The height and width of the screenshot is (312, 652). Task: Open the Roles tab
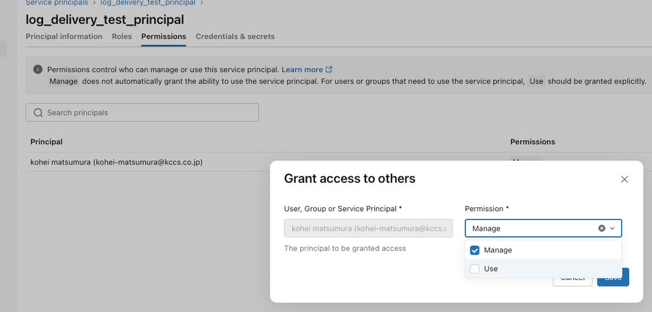pyautogui.click(x=122, y=36)
